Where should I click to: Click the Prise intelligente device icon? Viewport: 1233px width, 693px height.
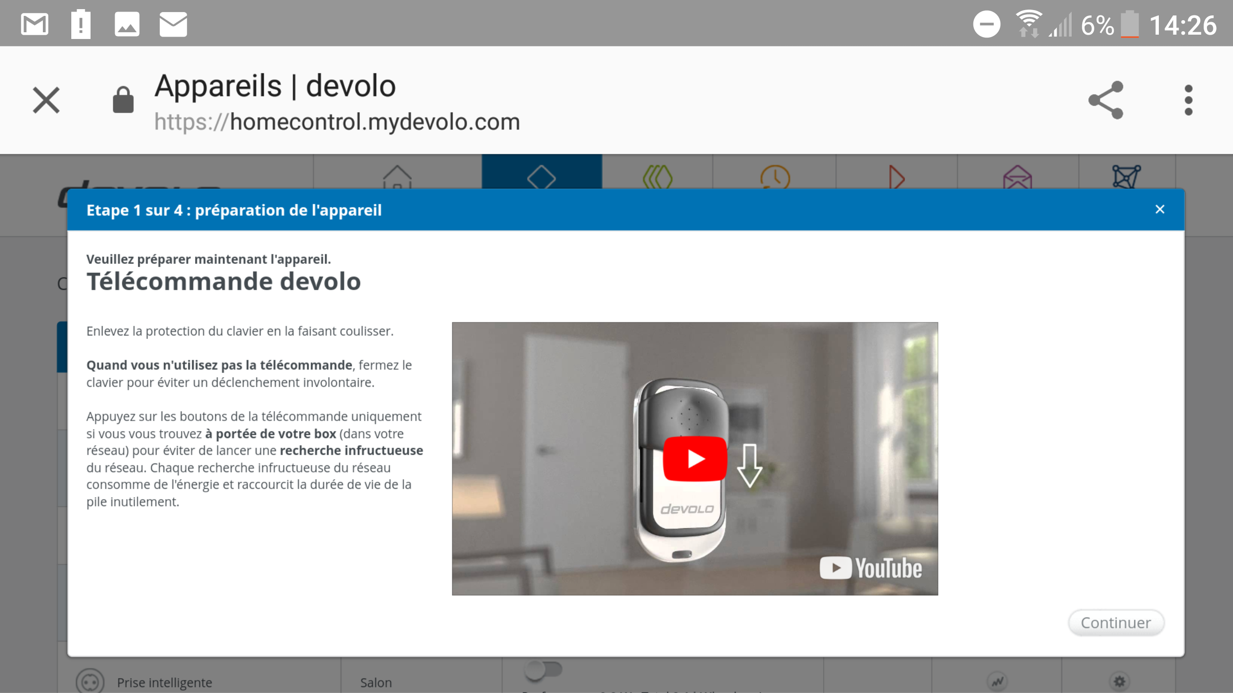point(90,681)
